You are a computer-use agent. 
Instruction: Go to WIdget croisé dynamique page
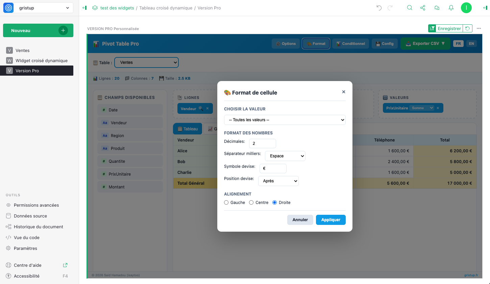click(41, 60)
